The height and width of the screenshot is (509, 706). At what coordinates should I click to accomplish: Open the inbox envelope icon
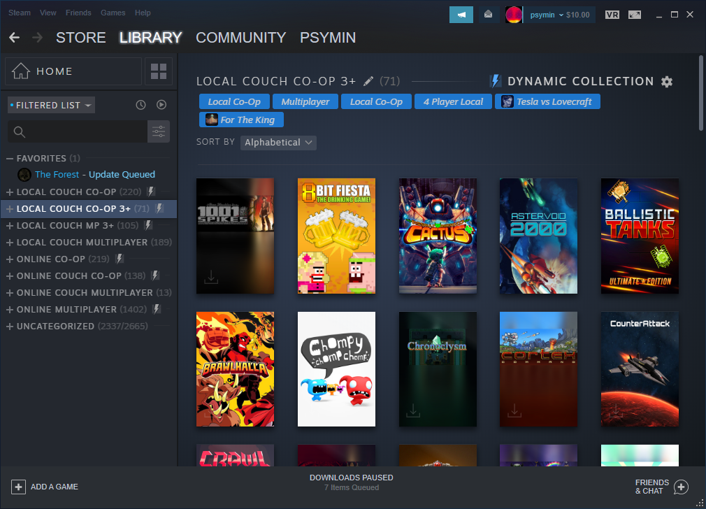488,15
